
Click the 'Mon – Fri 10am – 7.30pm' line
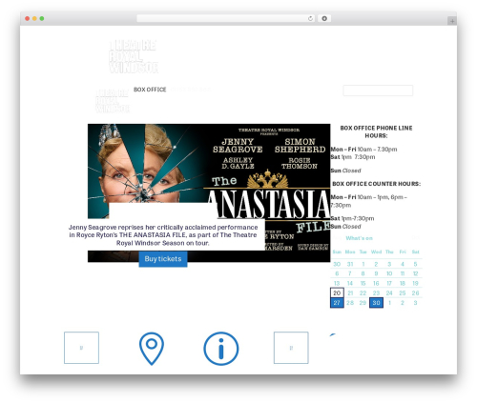(x=363, y=150)
